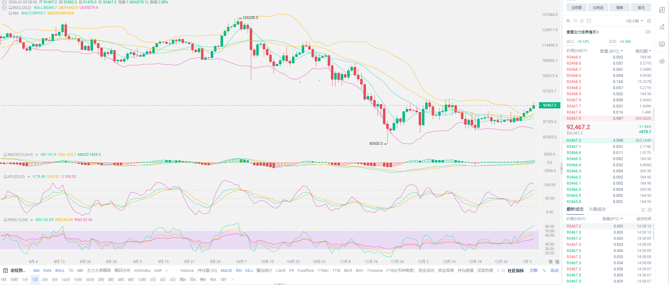Open the 1位小数 decimal precision dropdown
Screen dimensions: 669x285
click(x=634, y=21)
